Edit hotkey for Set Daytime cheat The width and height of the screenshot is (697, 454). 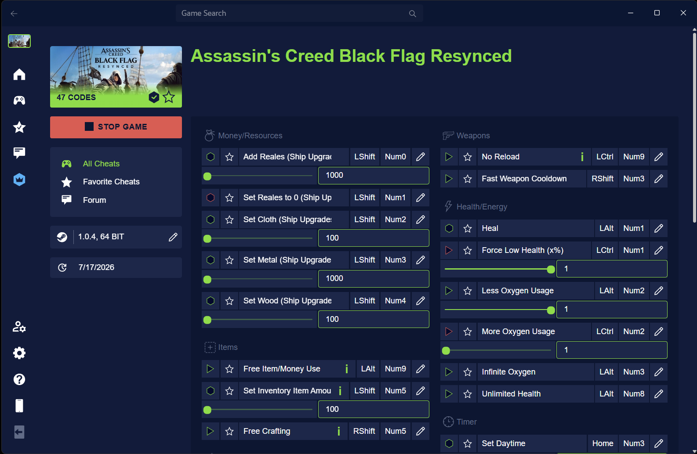pos(659,443)
